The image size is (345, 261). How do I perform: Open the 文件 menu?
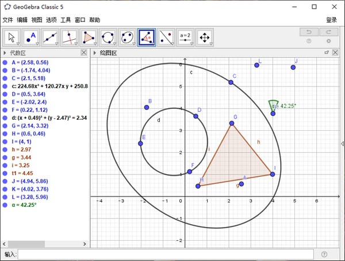tap(8, 20)
